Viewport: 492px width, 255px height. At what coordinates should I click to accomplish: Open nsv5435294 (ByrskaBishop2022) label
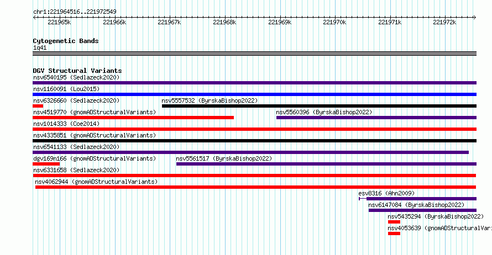436,216
